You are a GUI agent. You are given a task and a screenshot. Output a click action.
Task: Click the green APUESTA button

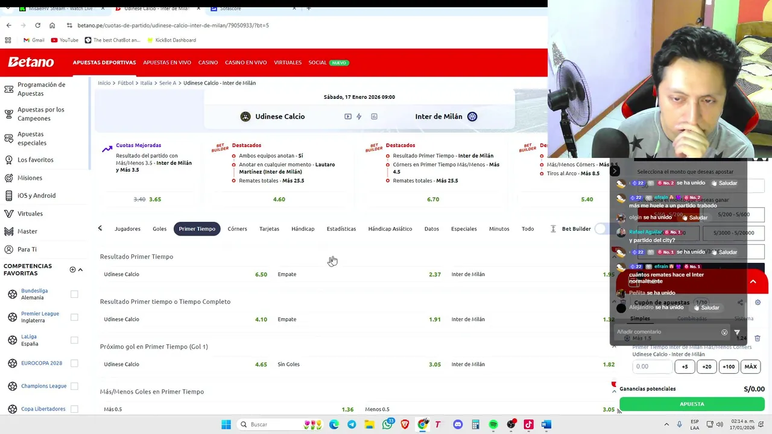[692, 404]
